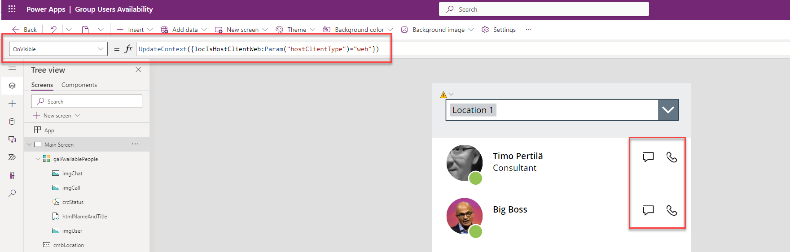Click the Paste clipboard icon
The width and height of the screenshot is (790, 252).
click(85, 30)
